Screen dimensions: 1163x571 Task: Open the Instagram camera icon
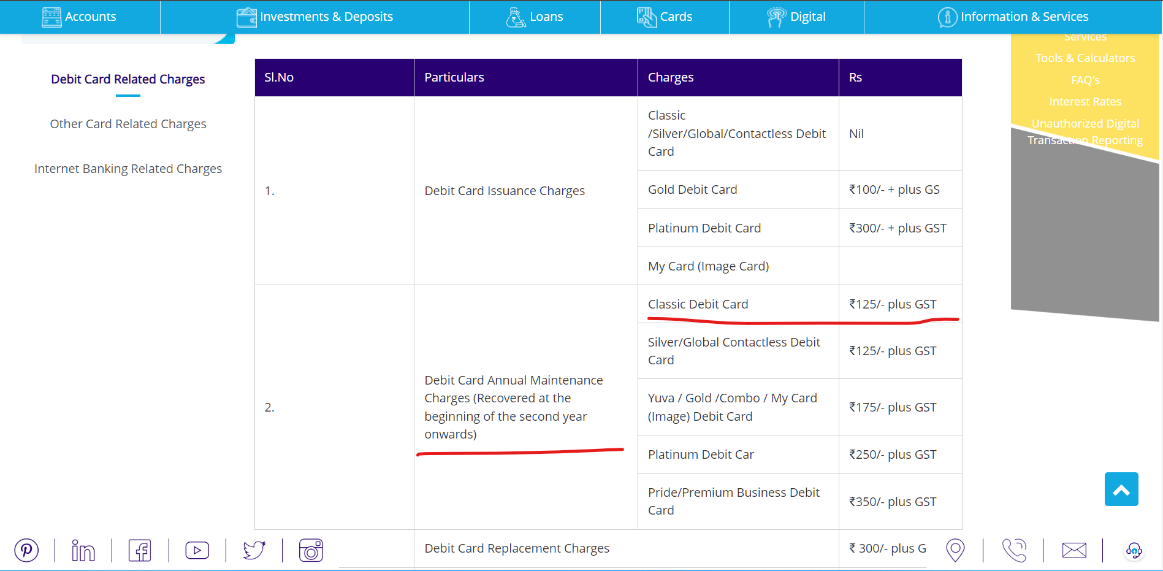(311, 550)
